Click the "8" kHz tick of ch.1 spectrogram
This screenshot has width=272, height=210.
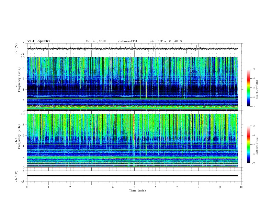pyautogui.click(x=24, y=68)
